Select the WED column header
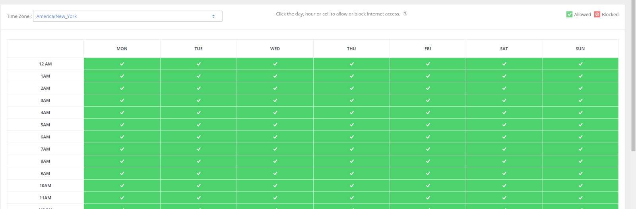Screen dimensions: 636x209 pos(275,49)
